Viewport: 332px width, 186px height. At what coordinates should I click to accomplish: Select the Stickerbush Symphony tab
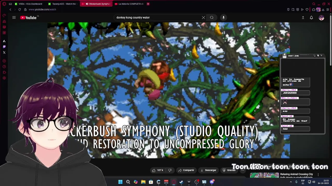coord(96,4)
